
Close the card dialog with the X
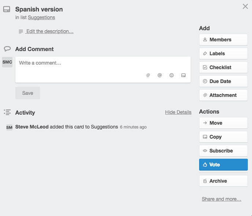pyautogui.click(x=245, y=7)
